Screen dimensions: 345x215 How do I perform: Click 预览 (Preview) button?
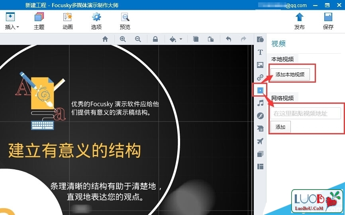pyautogui.click(x=125, y=21)
